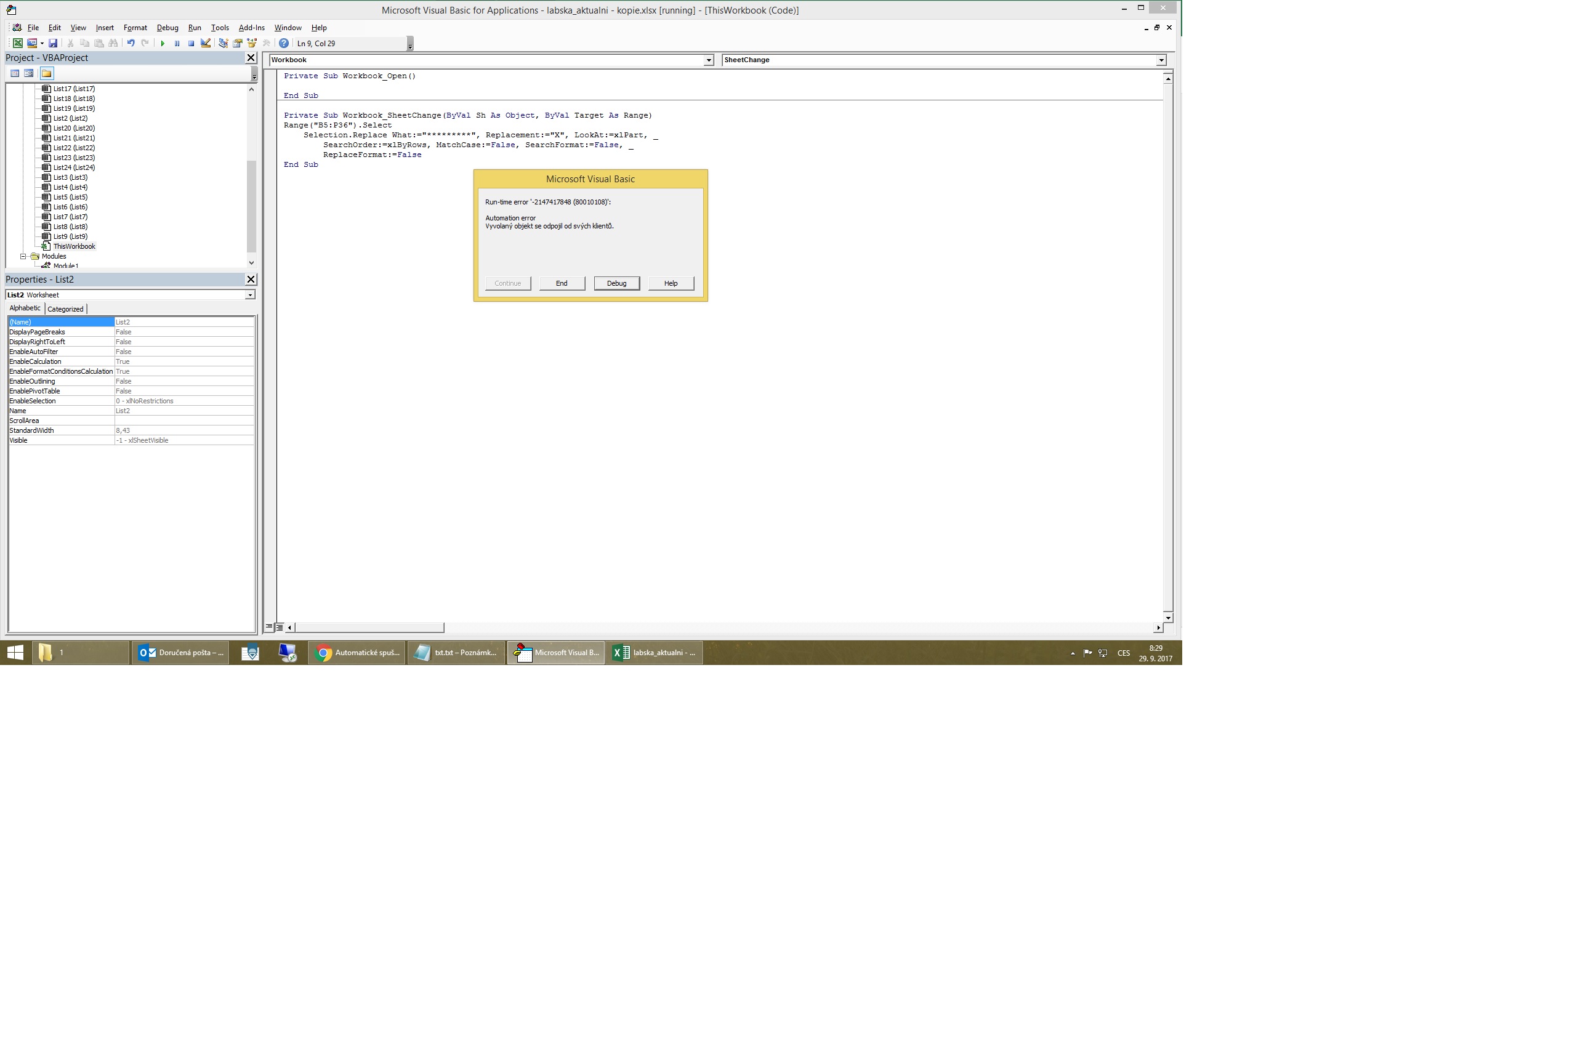
Task: Switch to Procedure View at code window bottom
Action: [270, 627]
